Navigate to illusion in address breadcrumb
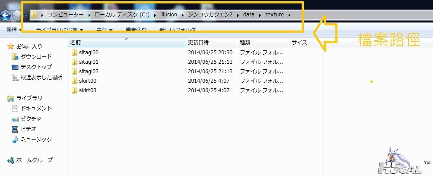This screenshot has width=433, height=177. 169,15
